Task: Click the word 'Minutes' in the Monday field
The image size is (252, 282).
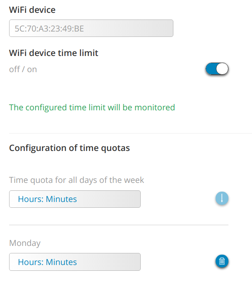Action: click(61, 262)
